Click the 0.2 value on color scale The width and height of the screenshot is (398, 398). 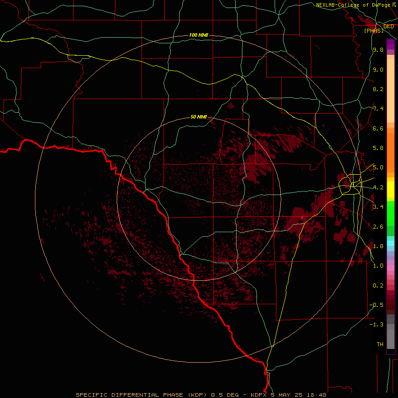378,286
